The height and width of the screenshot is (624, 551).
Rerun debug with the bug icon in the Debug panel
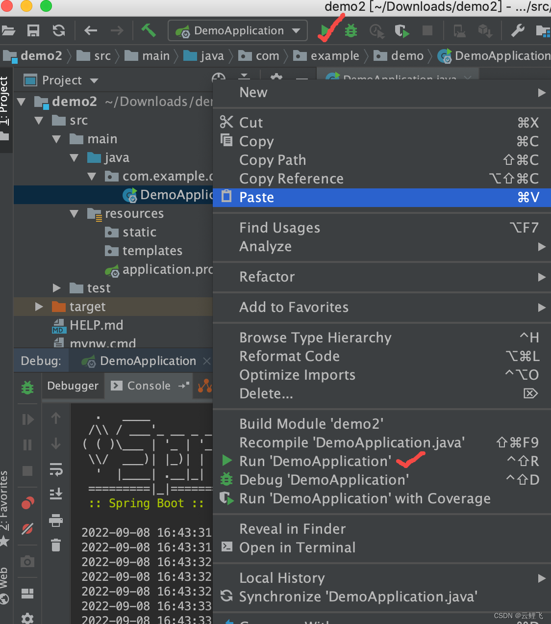point(27,388)
